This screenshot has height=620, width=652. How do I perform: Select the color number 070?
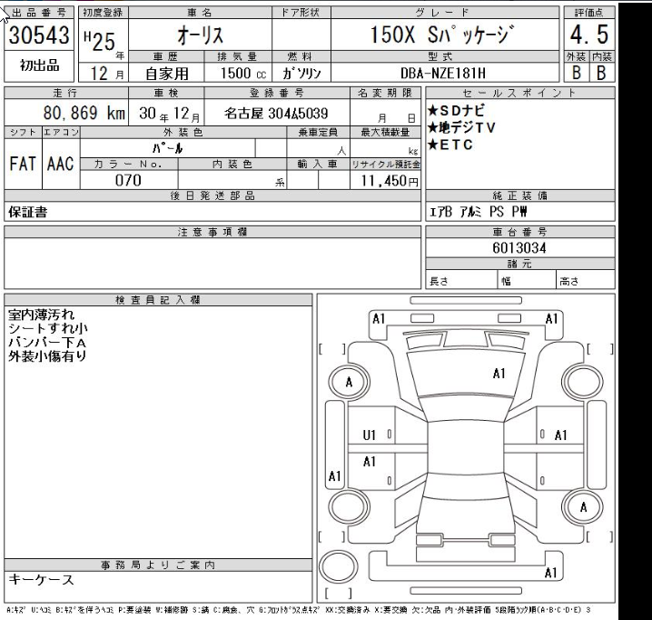click(x=128, y=180)
